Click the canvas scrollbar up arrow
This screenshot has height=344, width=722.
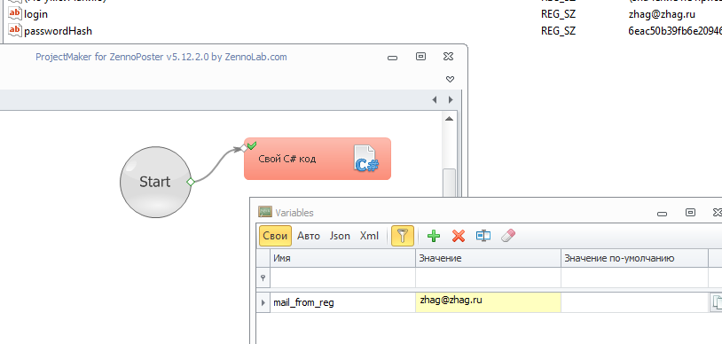point(450,119)
